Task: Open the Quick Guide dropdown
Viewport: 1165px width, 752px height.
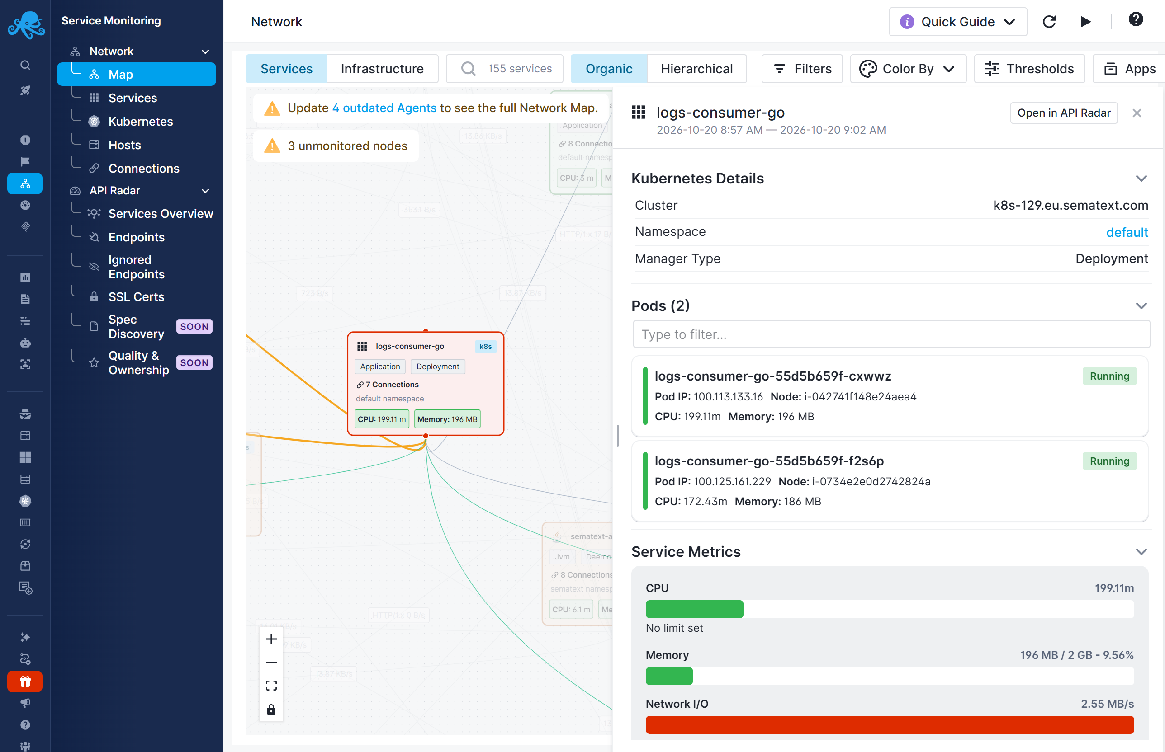Action: pos(957,22)
